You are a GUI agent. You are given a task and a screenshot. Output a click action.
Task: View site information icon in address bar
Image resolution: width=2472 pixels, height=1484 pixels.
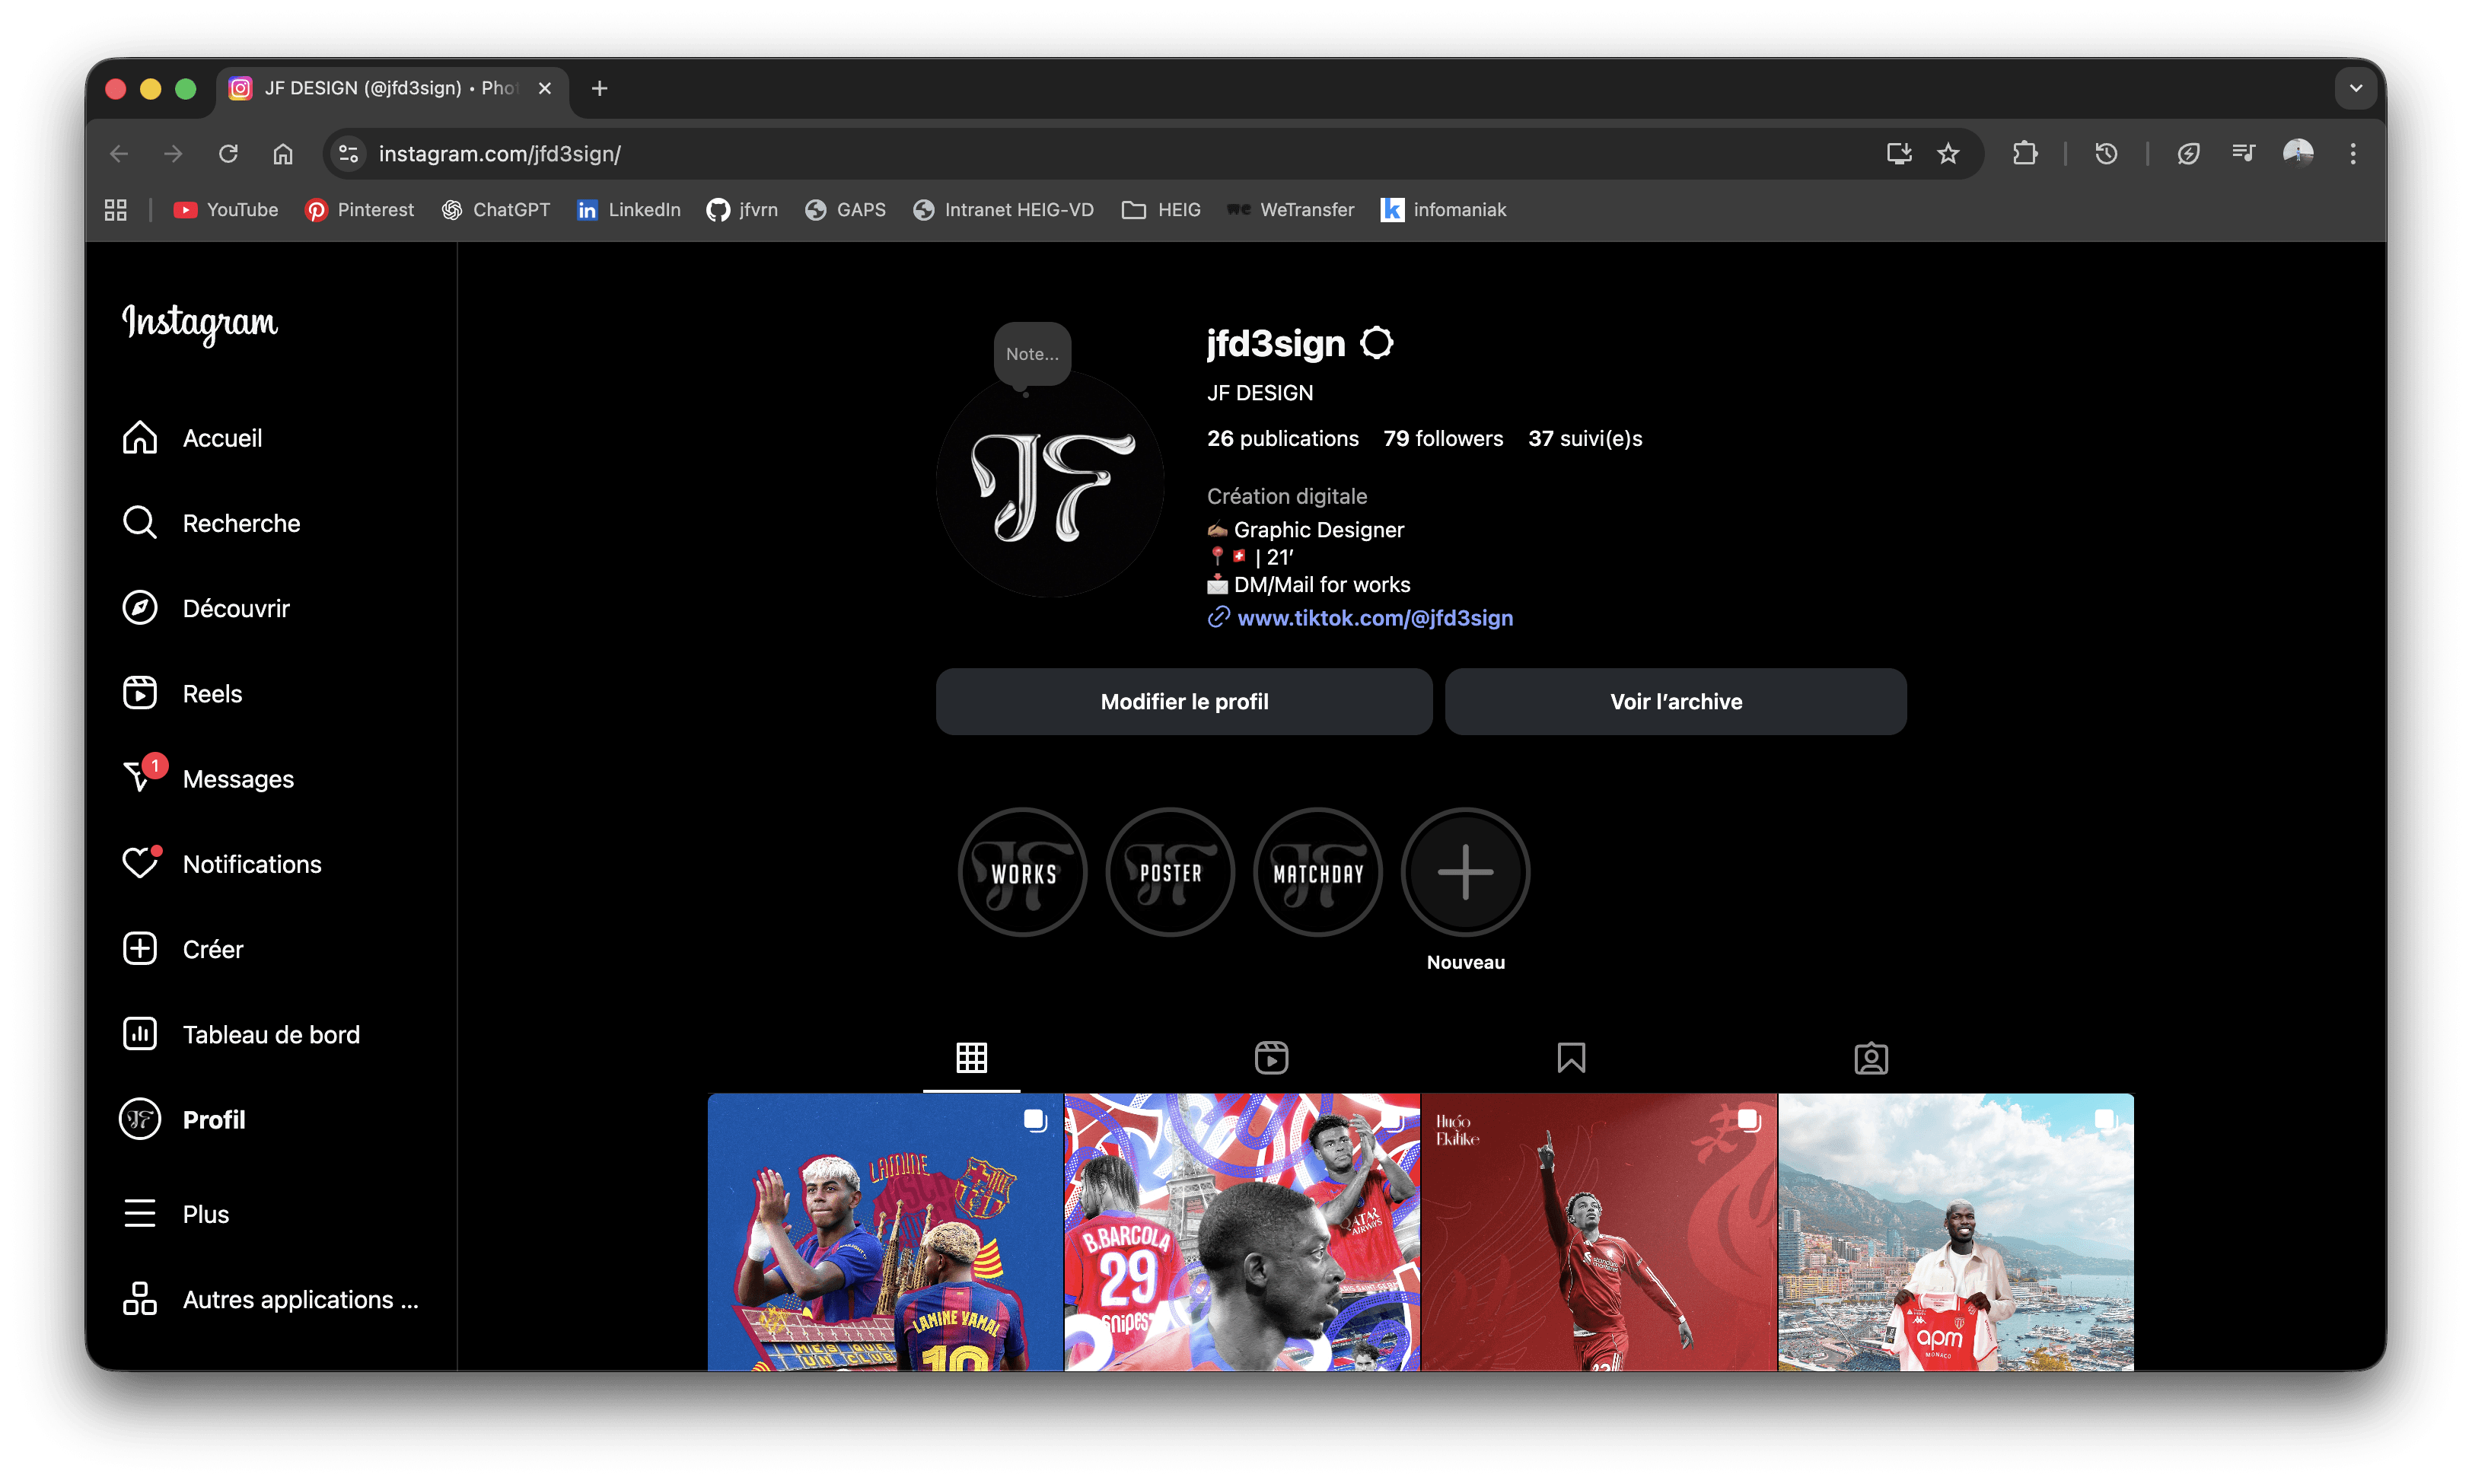coord(348,154)
